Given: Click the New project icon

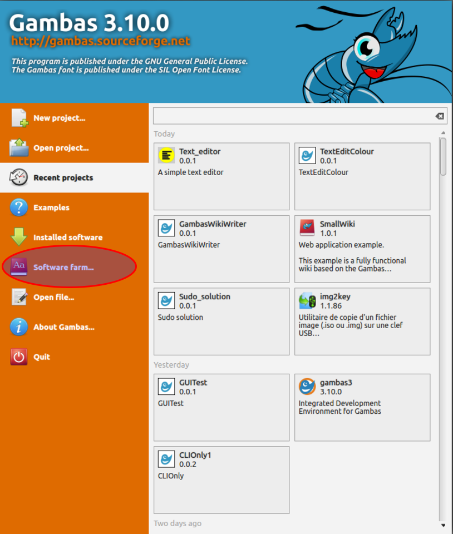Looking at the screenshot, I should 19,118.
